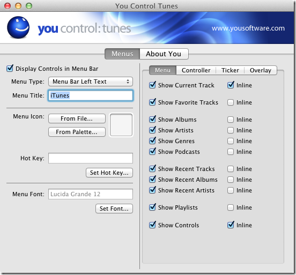296x275 pixels.
Task: Toggle Show Artists checkbox
Action: click(x=152, y=130)
